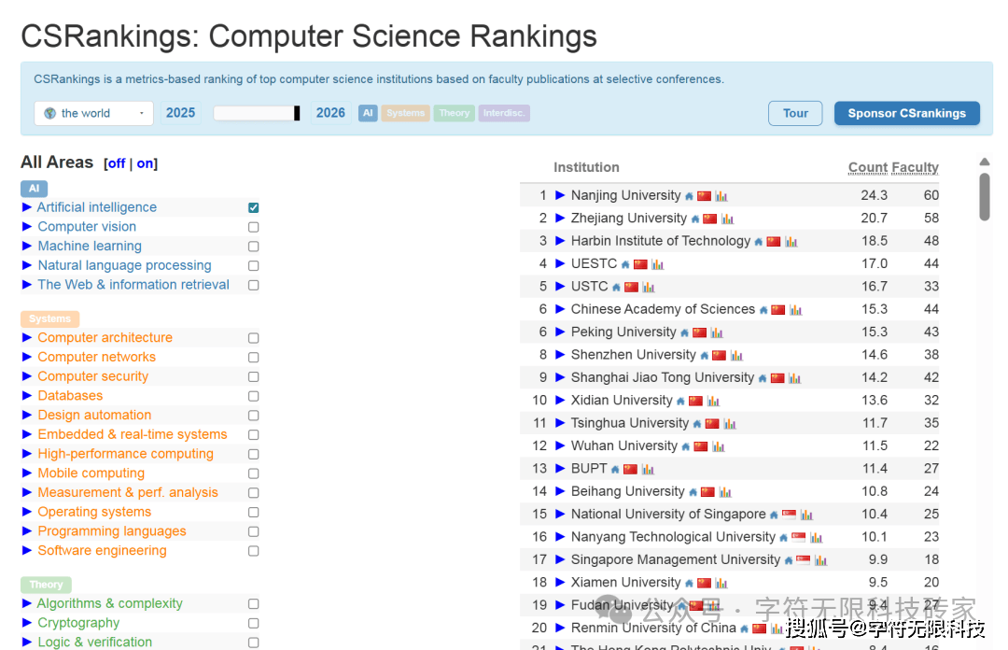Open the home icon for Peking University
This screenshot has width=1008, height=650.
click(684, 332)
